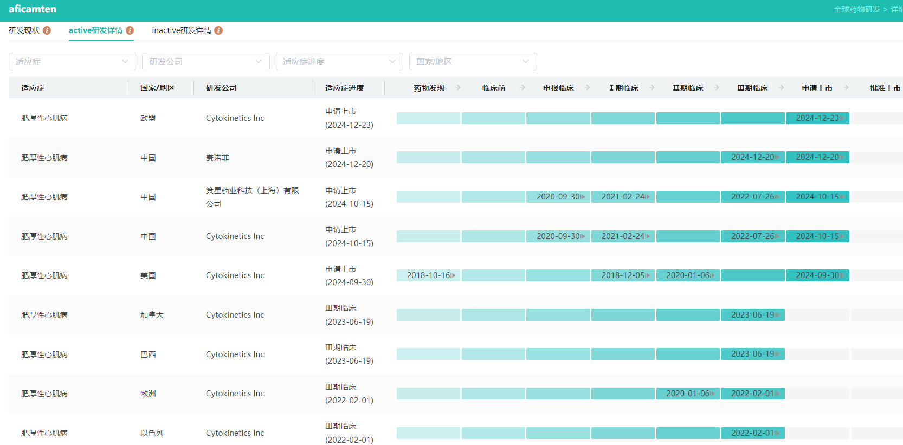
Task: Click 2018-10-16 药物发现 progress bar for 美国
Action: [428, 275]
